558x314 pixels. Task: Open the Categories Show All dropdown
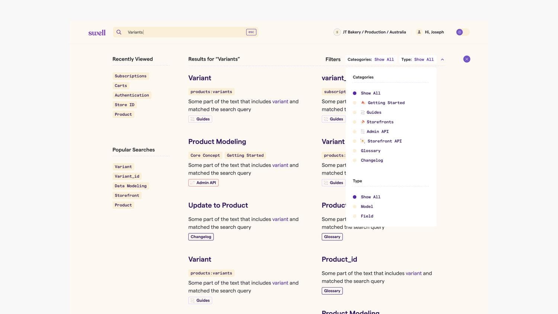384,60
